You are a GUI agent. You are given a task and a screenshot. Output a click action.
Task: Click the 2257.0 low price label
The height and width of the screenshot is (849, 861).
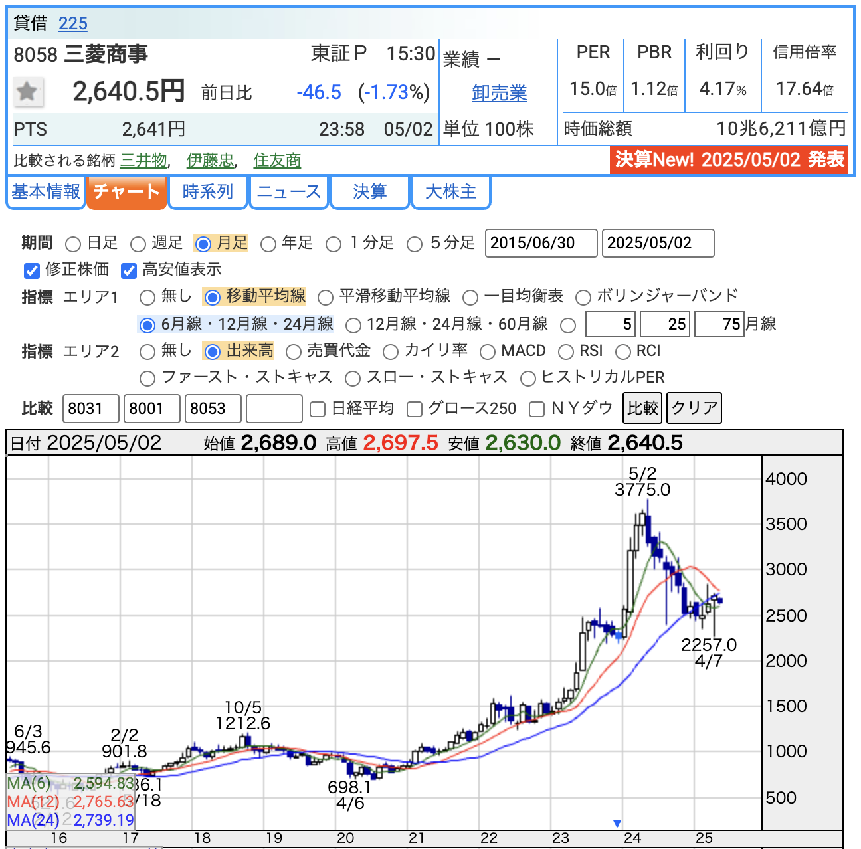(709, 645)
